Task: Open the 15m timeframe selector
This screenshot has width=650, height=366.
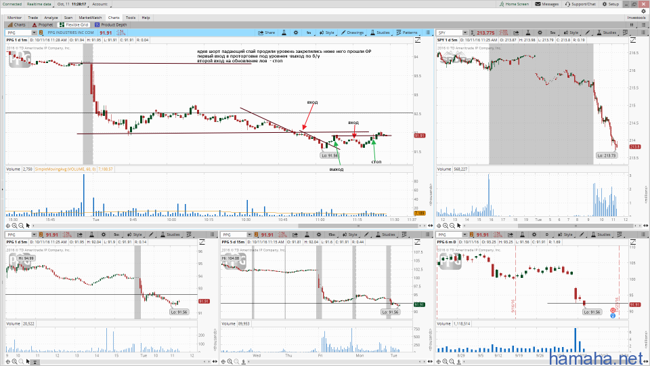Action: tap(332, 235)
